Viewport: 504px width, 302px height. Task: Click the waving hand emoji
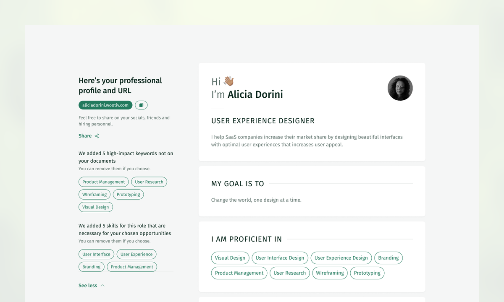pyautogui.click(x=228, y=81)
